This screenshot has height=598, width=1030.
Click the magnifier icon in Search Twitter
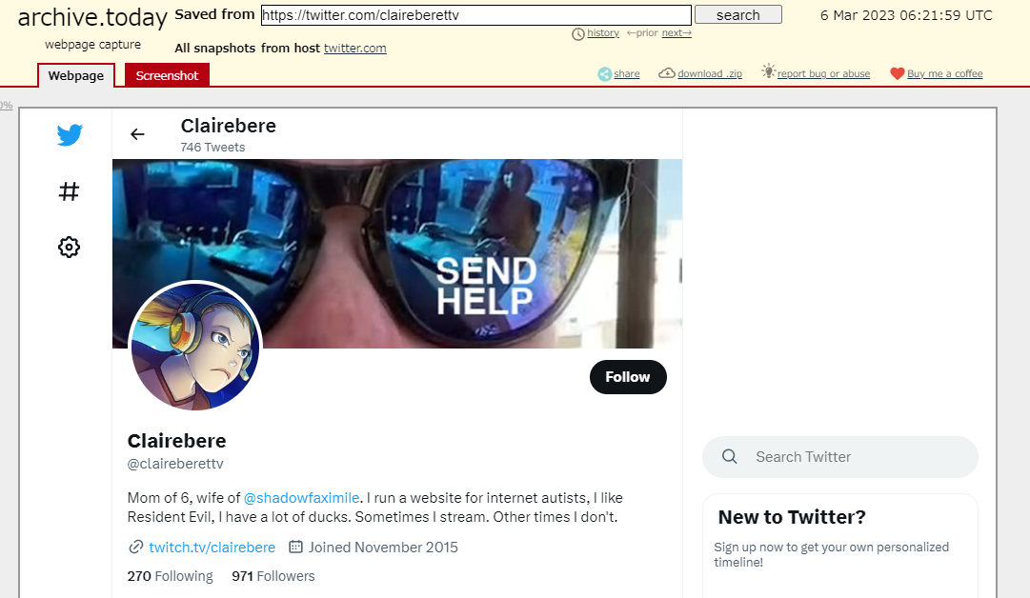tap(729, 456)
